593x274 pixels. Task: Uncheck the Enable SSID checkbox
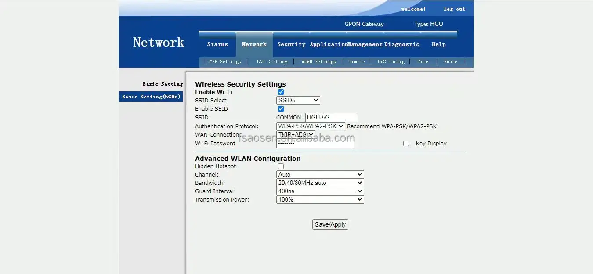point(281,109)
